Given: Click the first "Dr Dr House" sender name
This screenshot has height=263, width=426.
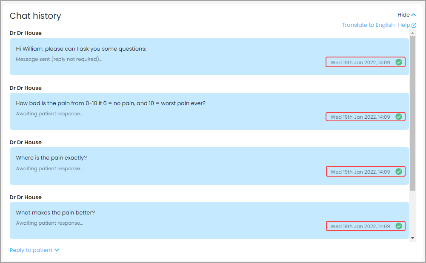Looking at the screenshot, I should [26, 33].
